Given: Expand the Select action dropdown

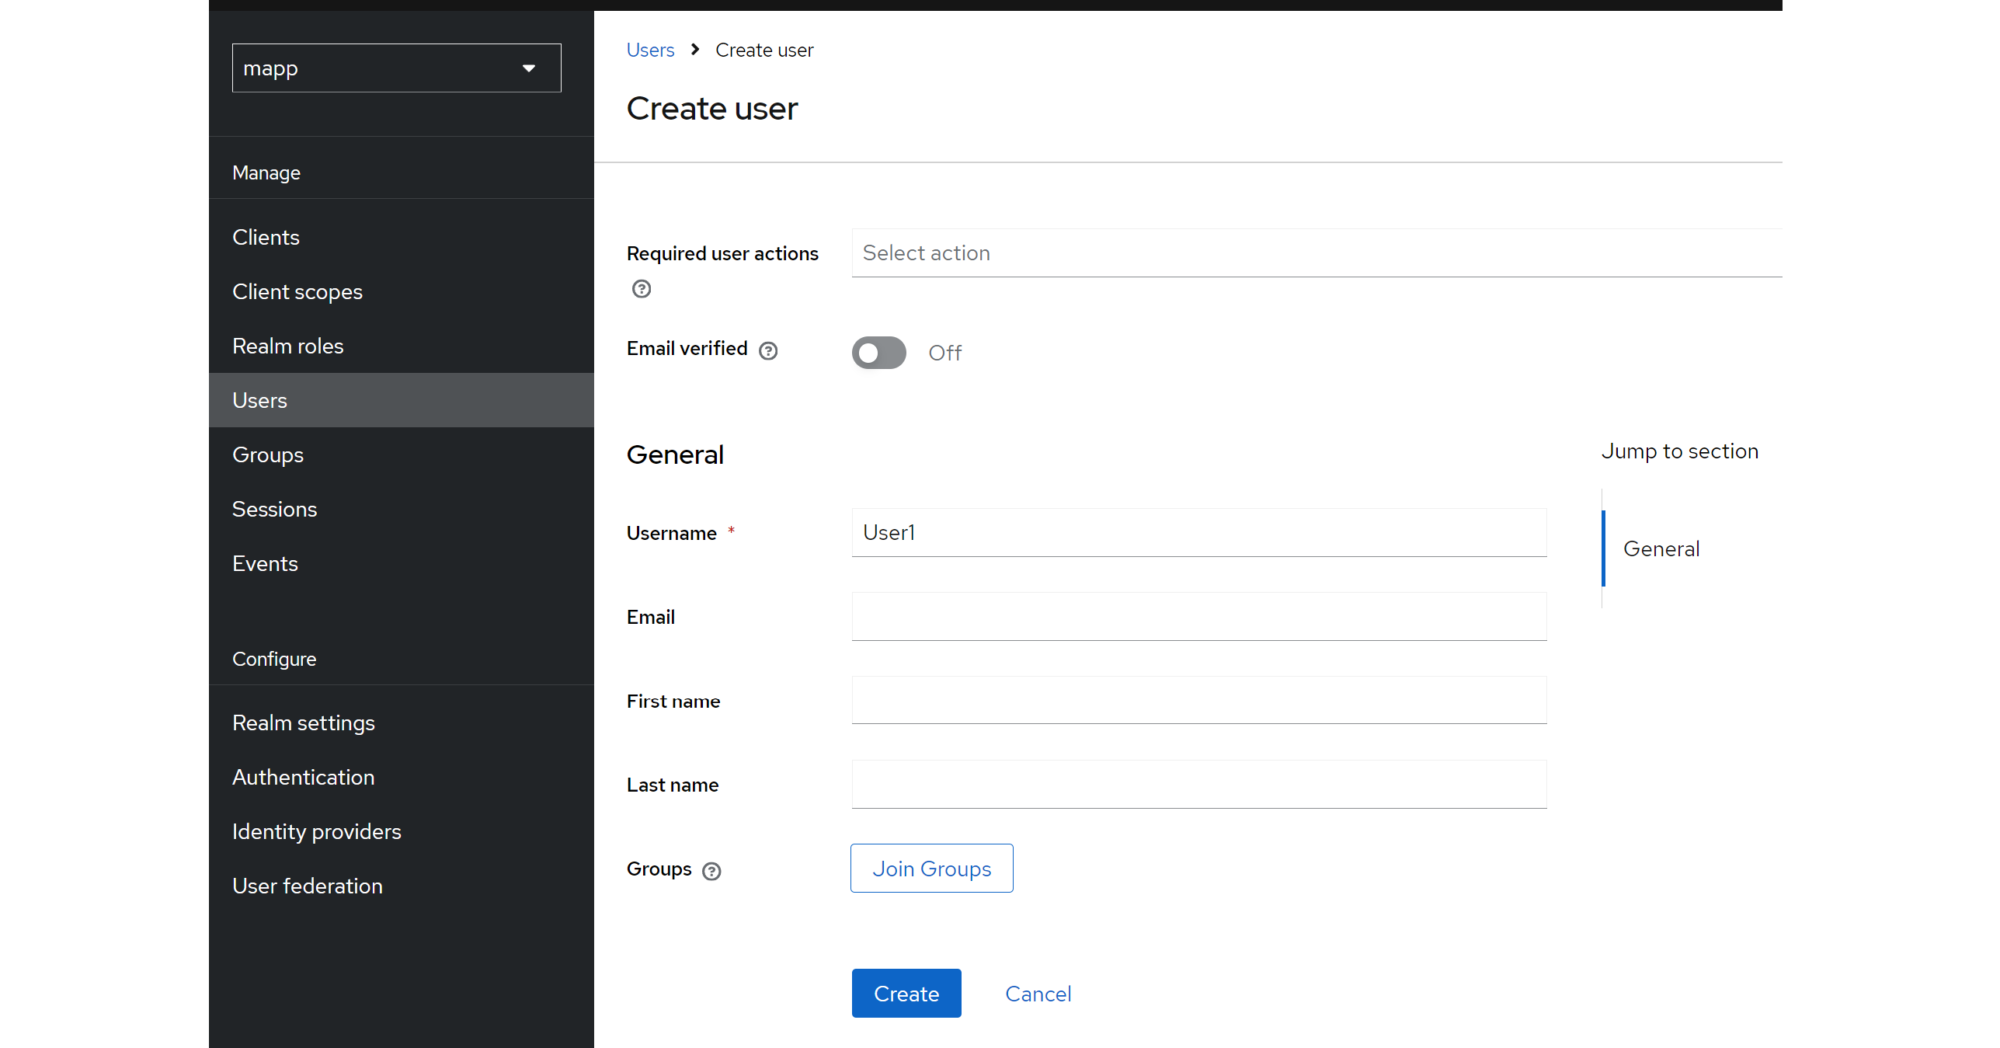Looking at the screenshot, I should (x=1316, y=253).
